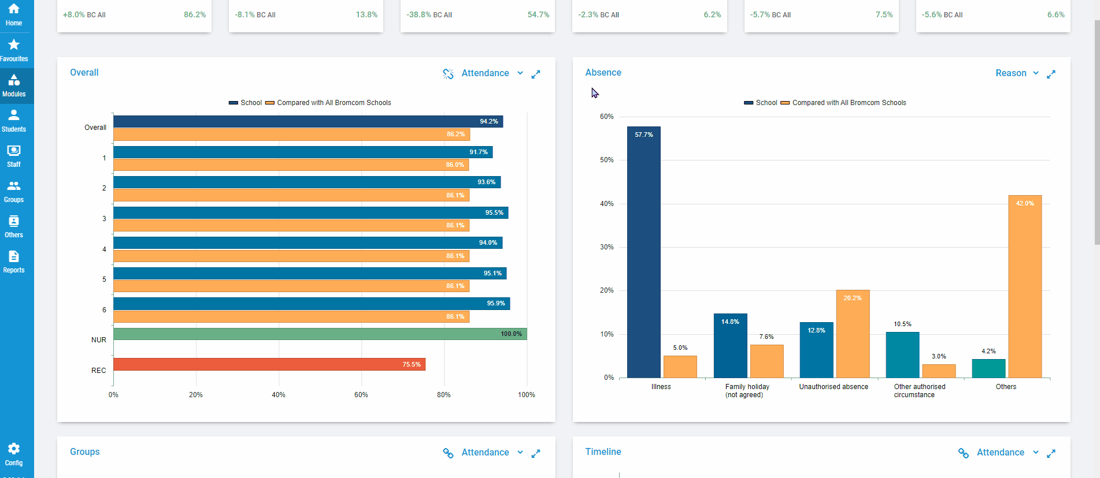Select Modules in the sidebar menu
This screenshot has height=478, width=1100.
click(14, 85)
